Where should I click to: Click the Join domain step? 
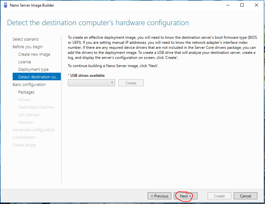(29, 115)
